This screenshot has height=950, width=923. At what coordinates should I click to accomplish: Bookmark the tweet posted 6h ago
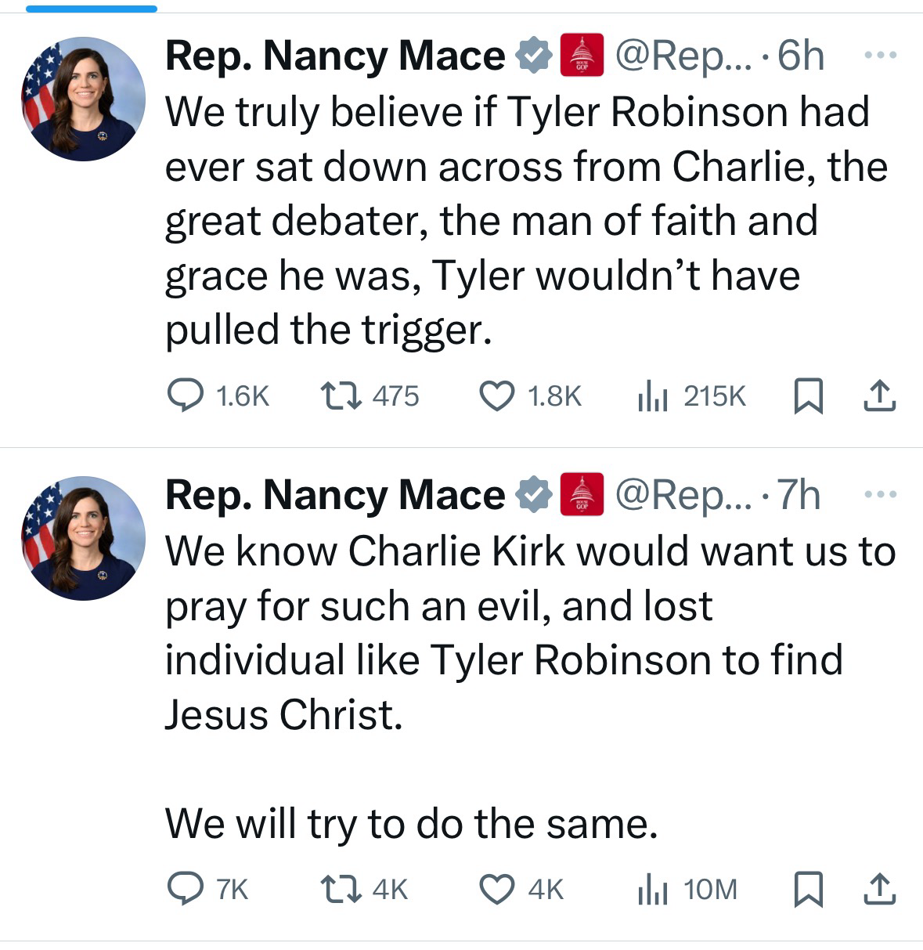tap(808, 396)
